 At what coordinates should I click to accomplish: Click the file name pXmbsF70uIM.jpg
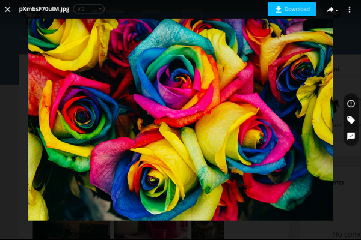[44, 9]
